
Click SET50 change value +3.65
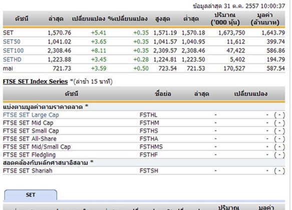99,41
